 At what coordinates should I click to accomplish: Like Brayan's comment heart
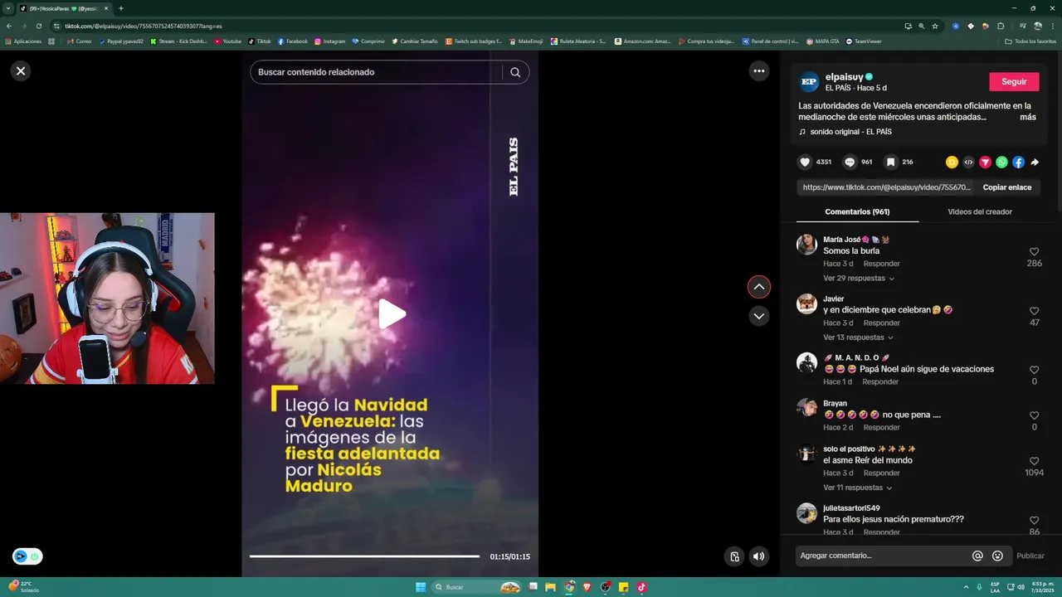(1034, 415)
